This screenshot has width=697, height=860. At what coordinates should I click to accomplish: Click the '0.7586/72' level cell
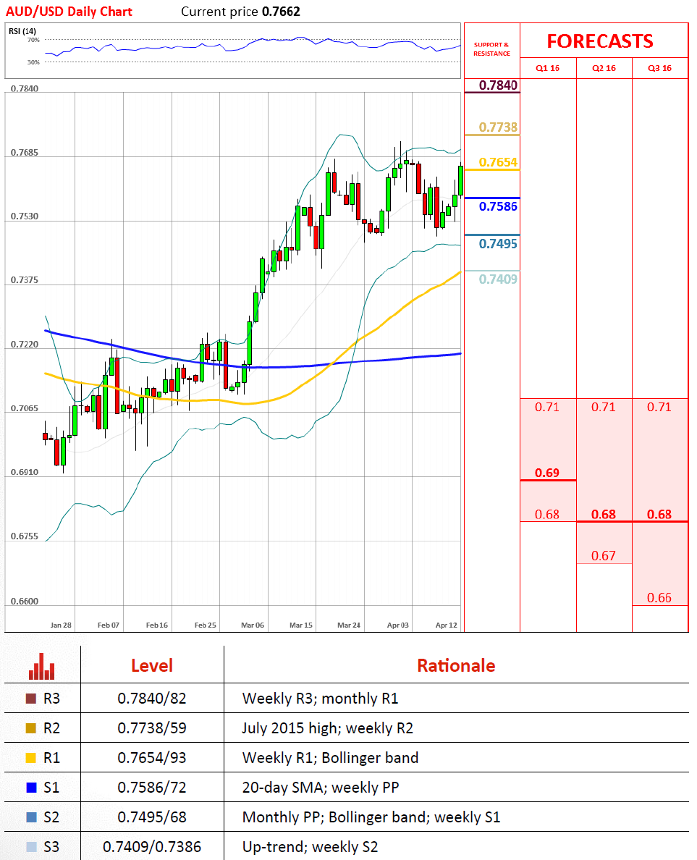(152, 787)
